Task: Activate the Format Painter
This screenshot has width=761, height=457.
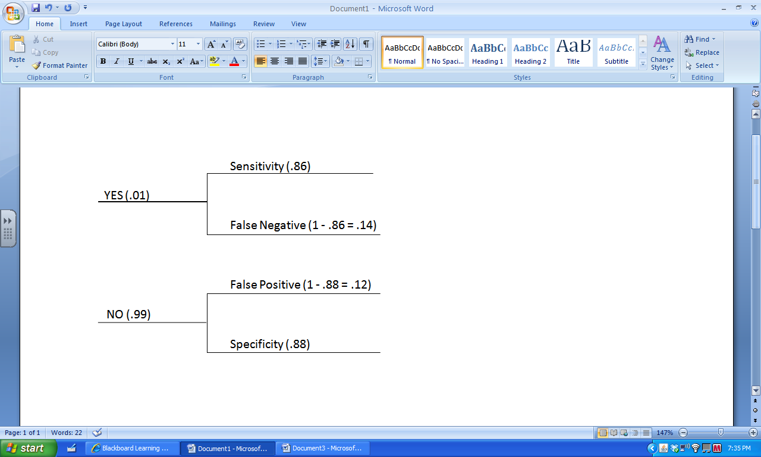Action: click(x=59, y=65)
